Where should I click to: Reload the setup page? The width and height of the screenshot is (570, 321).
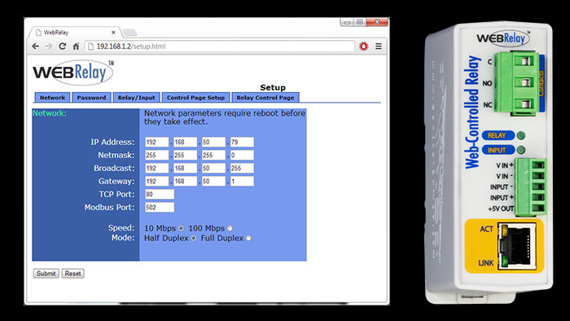point(63,46)
